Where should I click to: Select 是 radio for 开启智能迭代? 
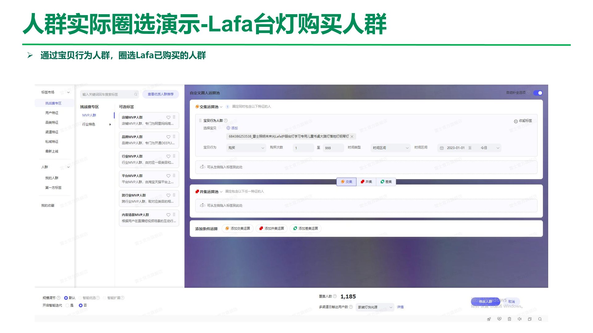click(x=67, y=306)
